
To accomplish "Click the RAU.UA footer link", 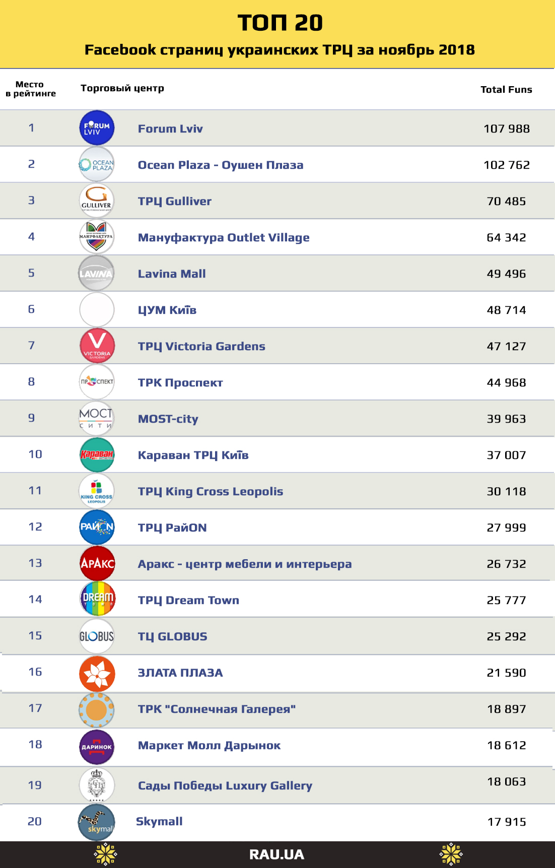I will [277, 854].
